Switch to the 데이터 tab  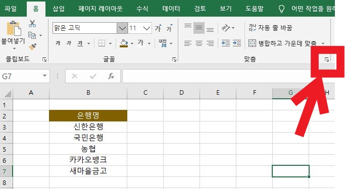point(171,9)
